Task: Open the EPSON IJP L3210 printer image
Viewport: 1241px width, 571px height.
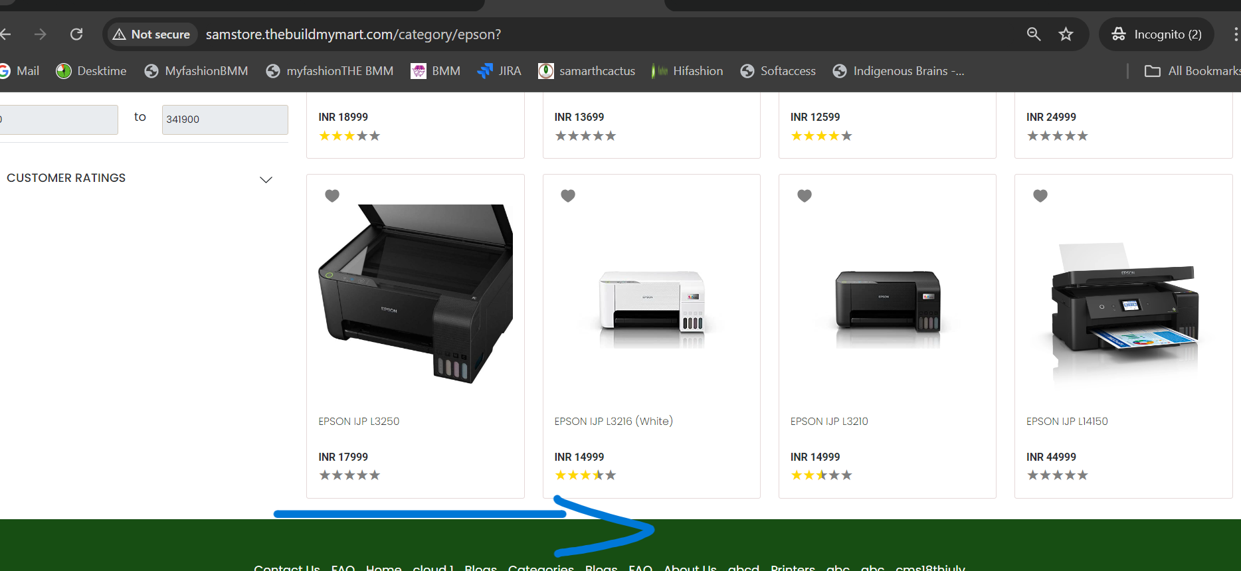Action: click(888, 308)
